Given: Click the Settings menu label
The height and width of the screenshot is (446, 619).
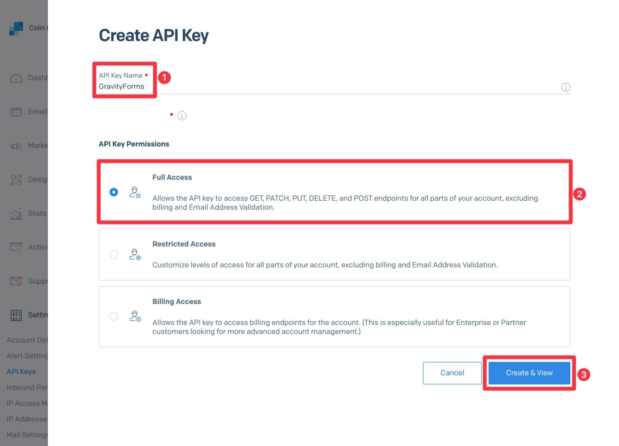Looking at the screenshot, I should click(38, 315).
